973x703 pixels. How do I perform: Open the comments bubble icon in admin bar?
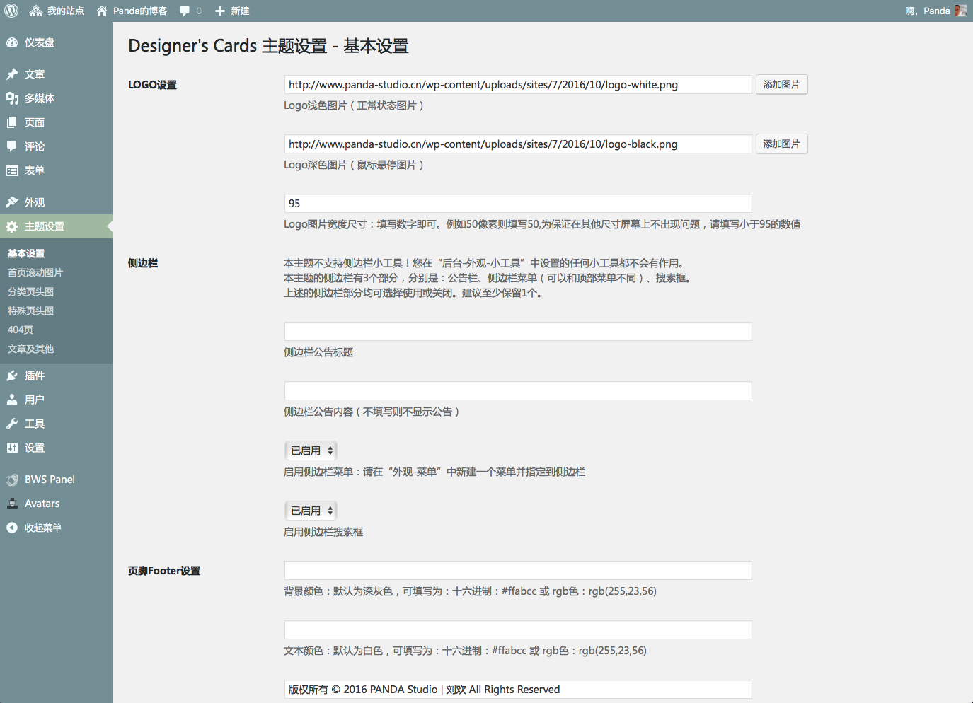[x=185, y=11]
